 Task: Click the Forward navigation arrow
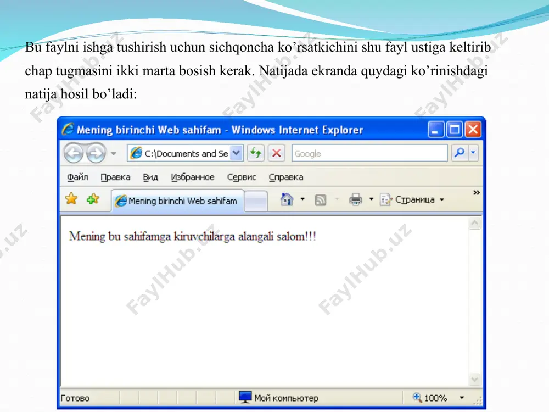[96, 153]
